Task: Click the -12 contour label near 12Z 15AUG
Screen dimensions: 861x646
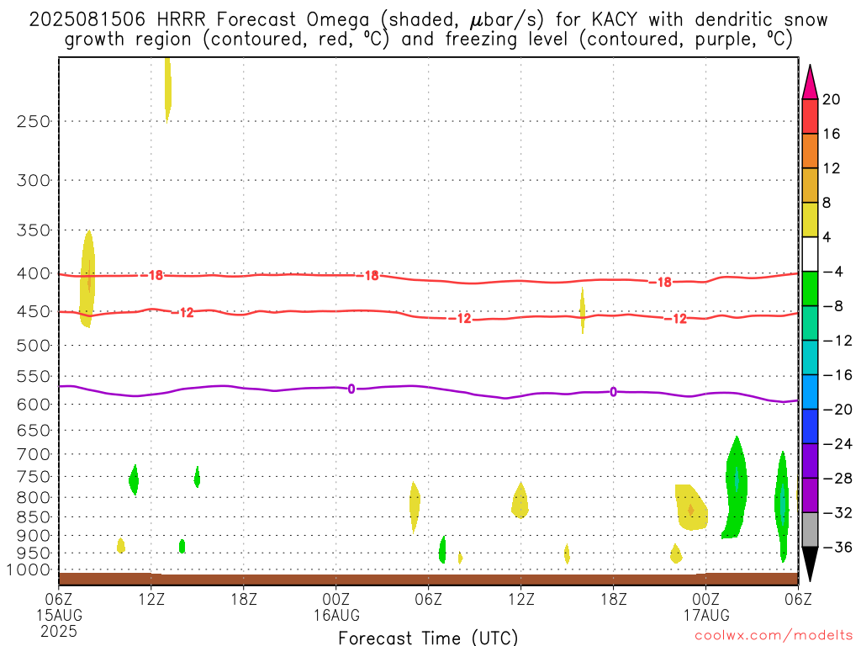Action: point(182,313)
